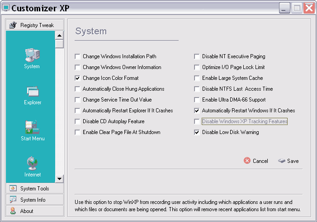Check Disable CD Autoplay Feature

click(77, 121)
